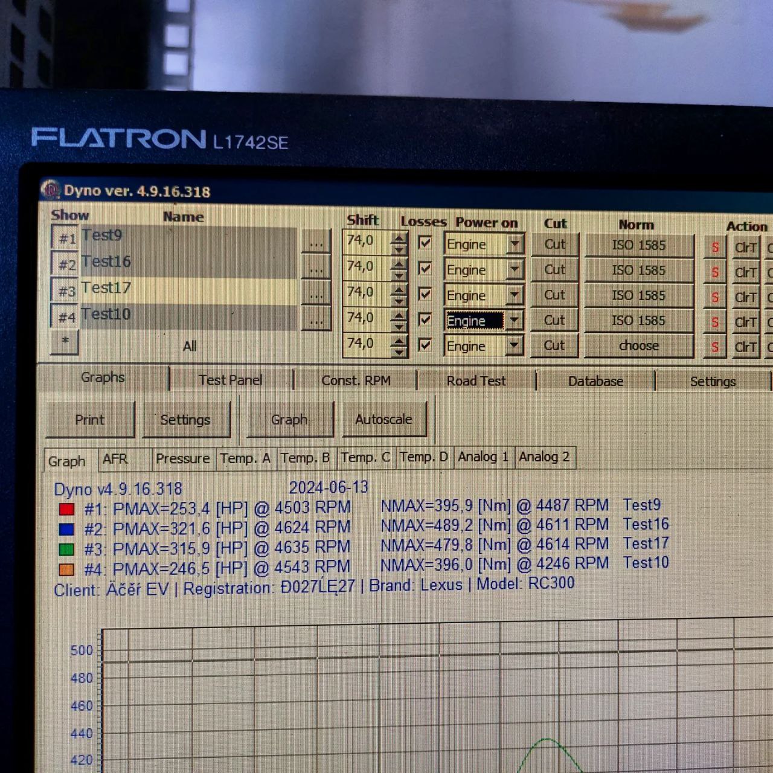
Task: Click the red S button in the All row
Action: (x=715, y=347)
